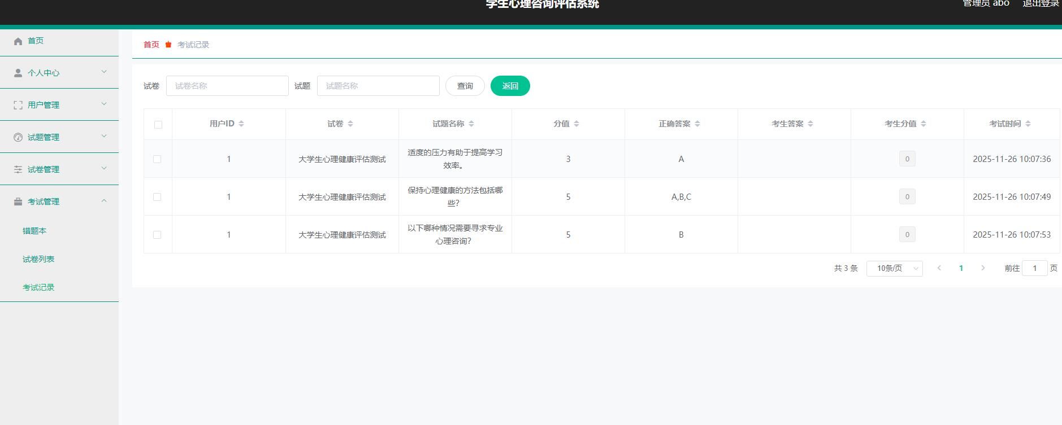The width and height of the screenshot is (1062, 425).
Task: Click the red breadcrumb separator icon
Action: click(168, 45)
